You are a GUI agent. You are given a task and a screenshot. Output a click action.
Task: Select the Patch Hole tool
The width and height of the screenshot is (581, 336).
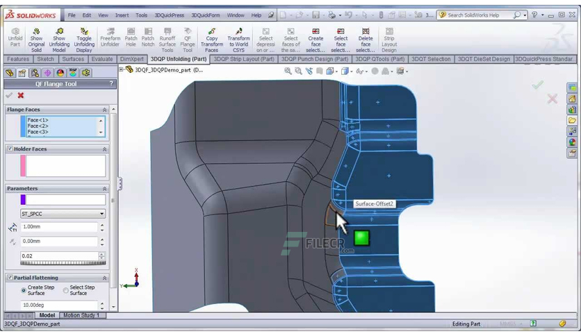pyautogui.click(x=131, y=37)
